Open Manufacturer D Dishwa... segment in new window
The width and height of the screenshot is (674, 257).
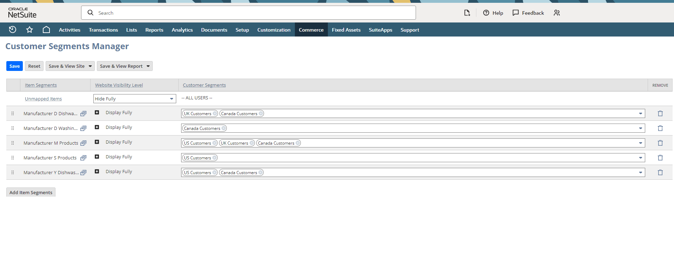83,113
